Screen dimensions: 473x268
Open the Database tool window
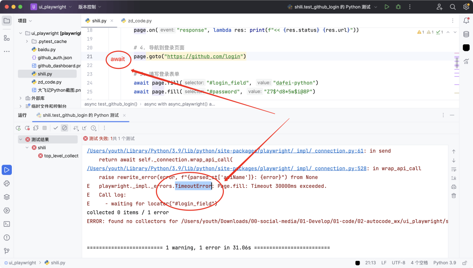coord(466,34)
